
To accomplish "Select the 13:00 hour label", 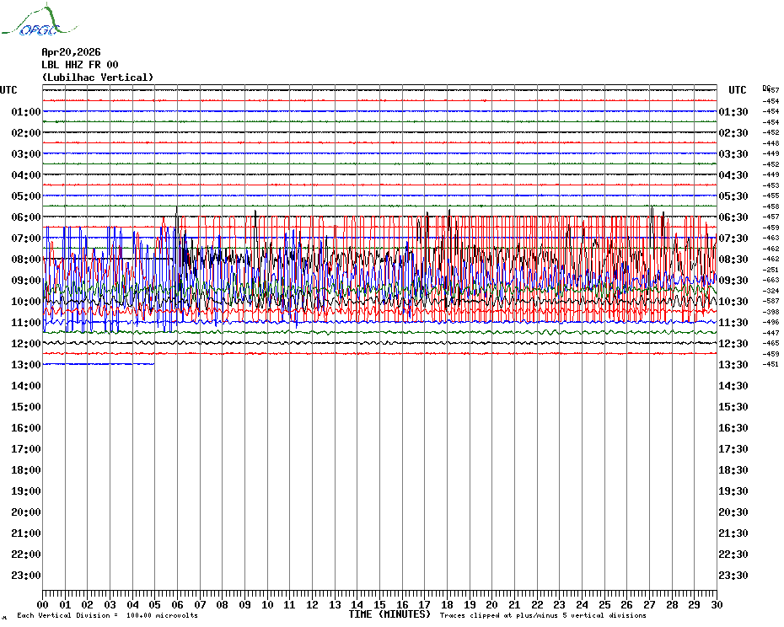I will (26, 365).
